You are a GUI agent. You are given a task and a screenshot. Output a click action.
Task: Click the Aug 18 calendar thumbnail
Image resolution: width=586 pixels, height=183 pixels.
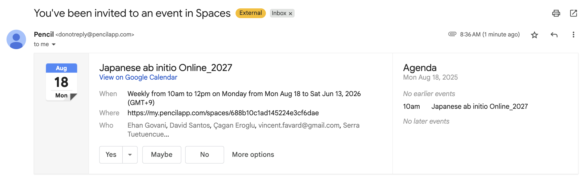point(61,82)
